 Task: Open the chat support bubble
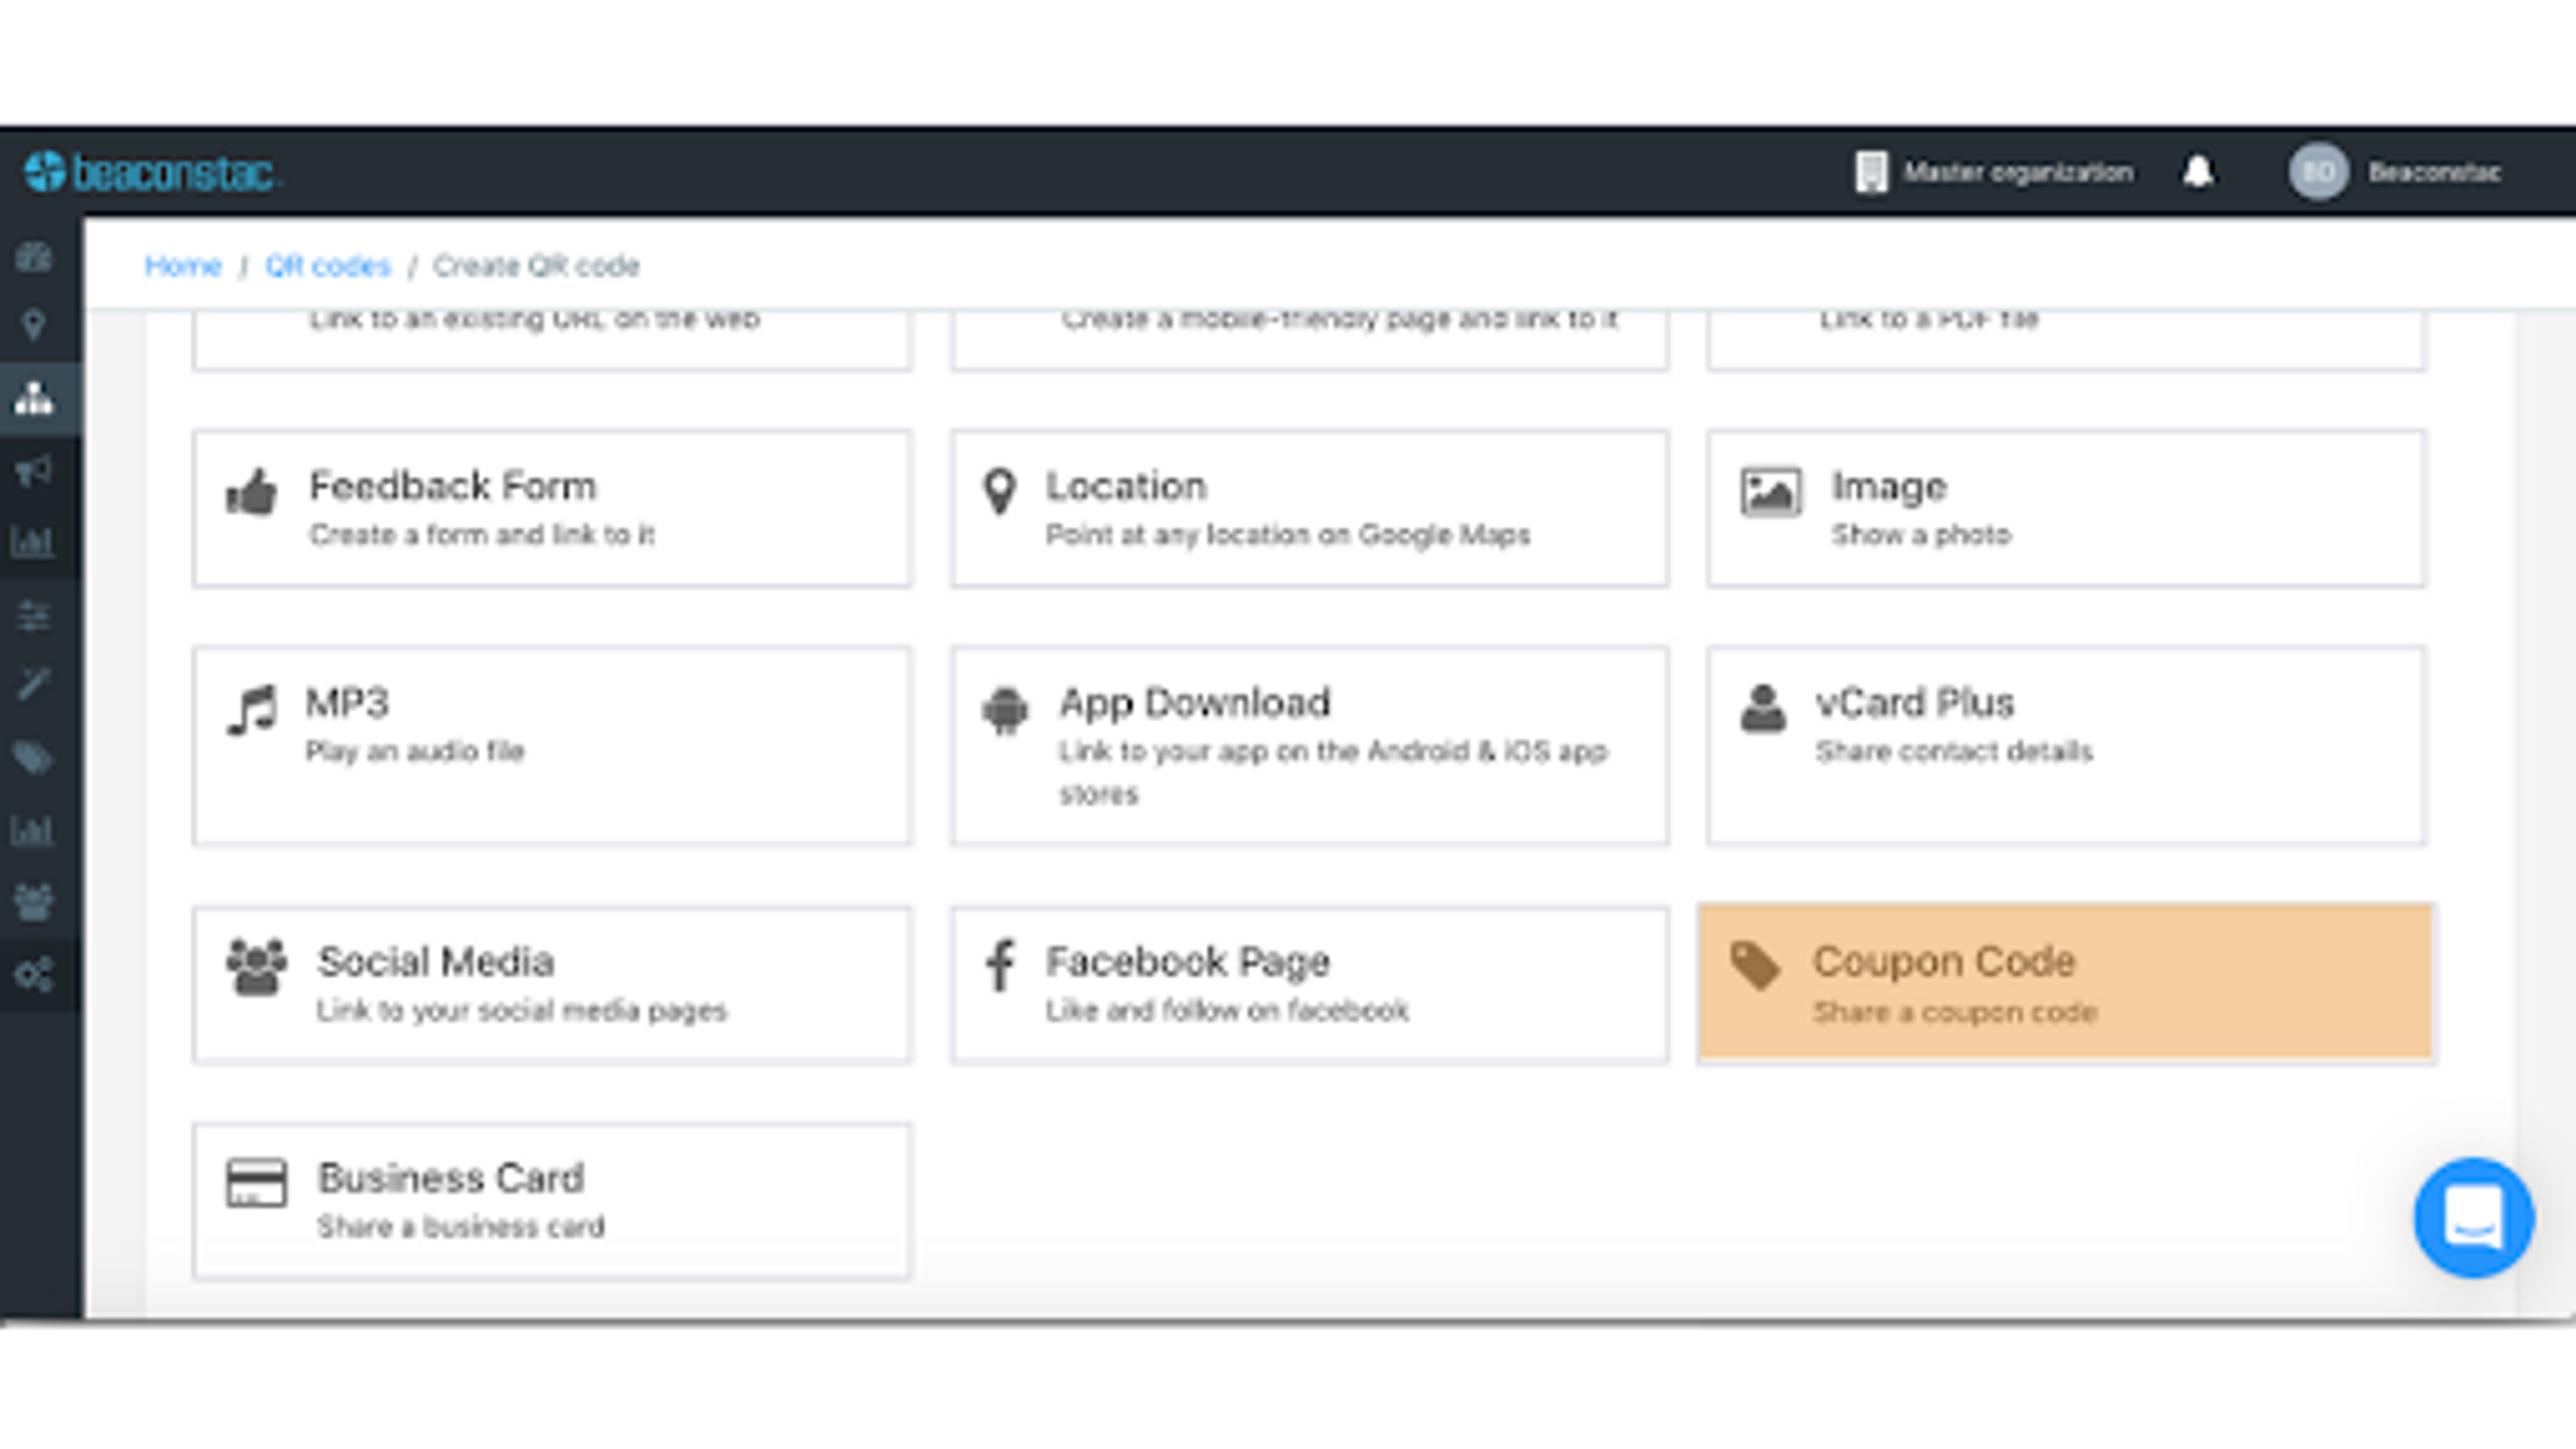tap(2473, 1217)
